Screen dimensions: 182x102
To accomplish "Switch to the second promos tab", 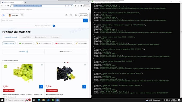I will point(26,37).
